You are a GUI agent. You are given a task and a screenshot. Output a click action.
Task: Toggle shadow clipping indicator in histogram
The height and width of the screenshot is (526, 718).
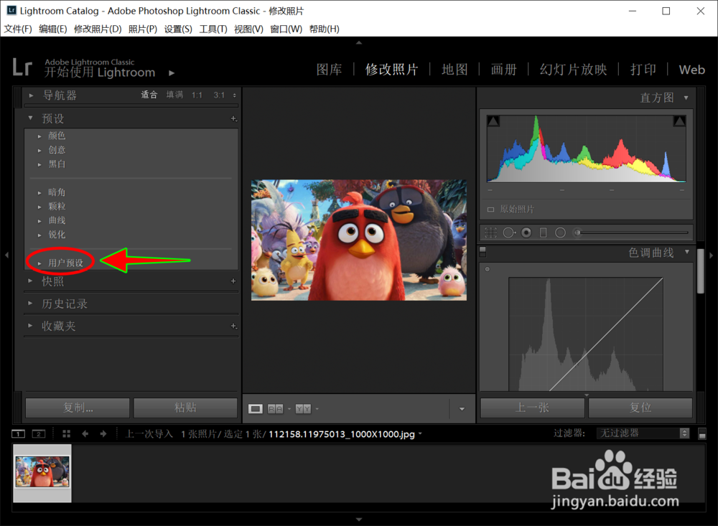click(493, 121)
